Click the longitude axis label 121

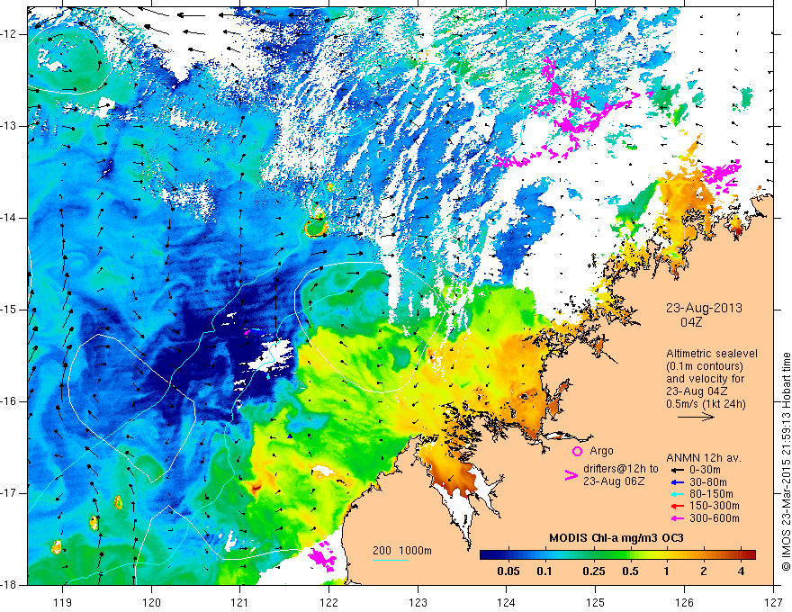[240, 602]
